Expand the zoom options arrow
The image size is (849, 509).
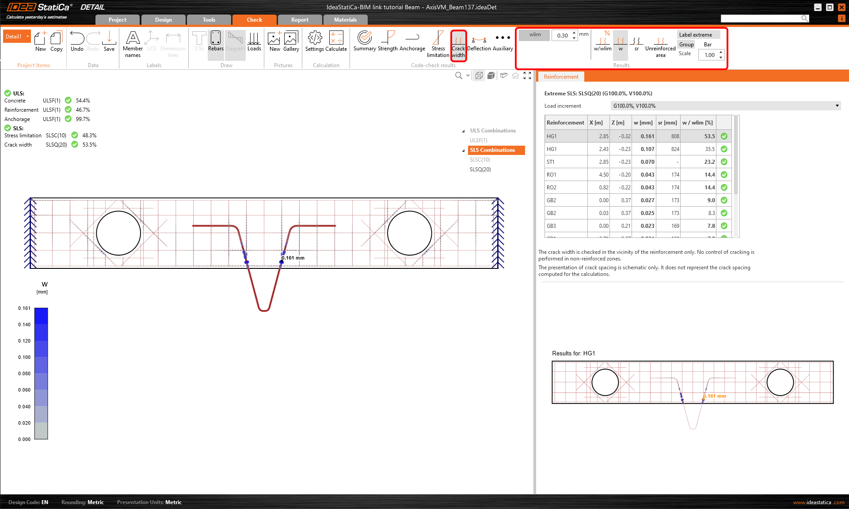tap(468, 75)
